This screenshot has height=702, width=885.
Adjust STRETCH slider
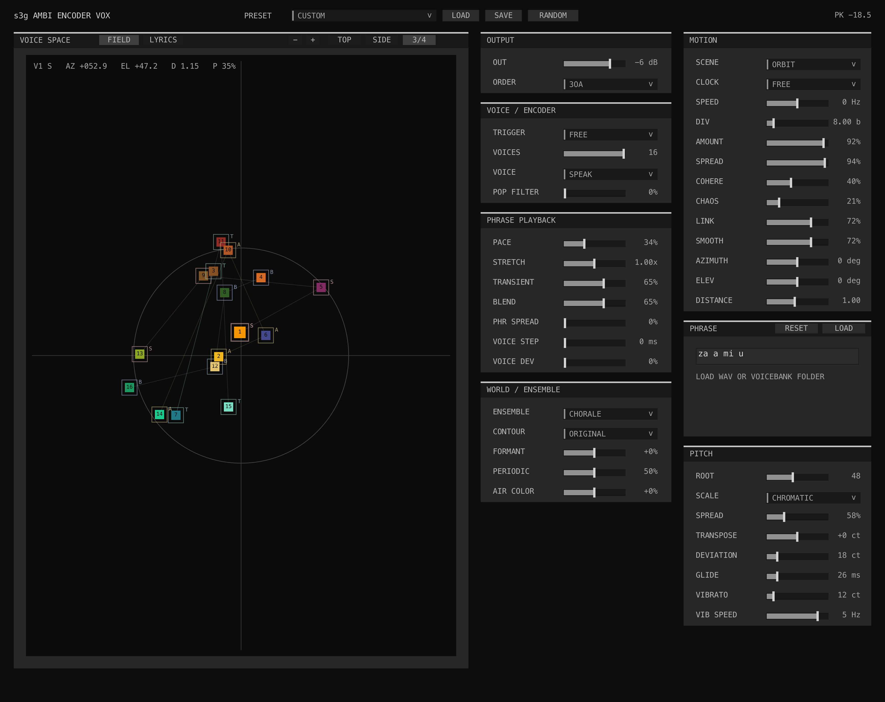(x=594, y=264)
